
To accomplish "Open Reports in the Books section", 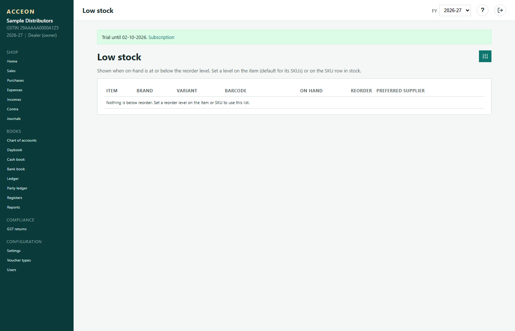I will click(14, 207).
